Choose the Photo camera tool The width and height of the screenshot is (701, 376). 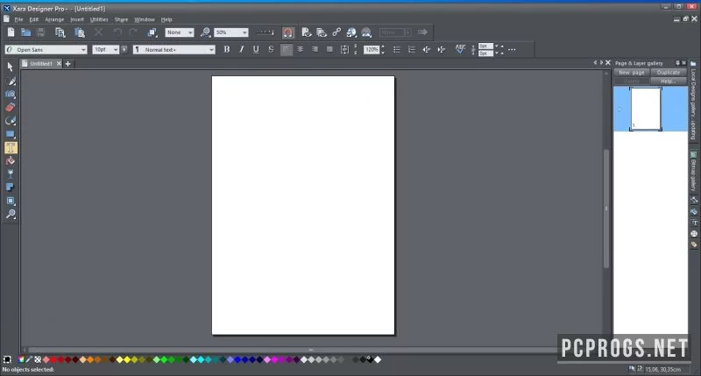pos(11,95)
